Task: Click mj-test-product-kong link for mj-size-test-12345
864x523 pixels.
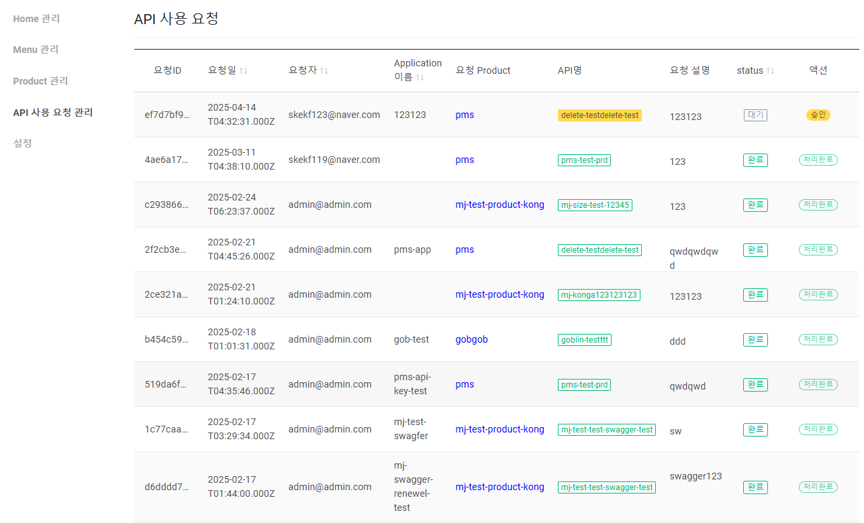Action: coord(499,205)
